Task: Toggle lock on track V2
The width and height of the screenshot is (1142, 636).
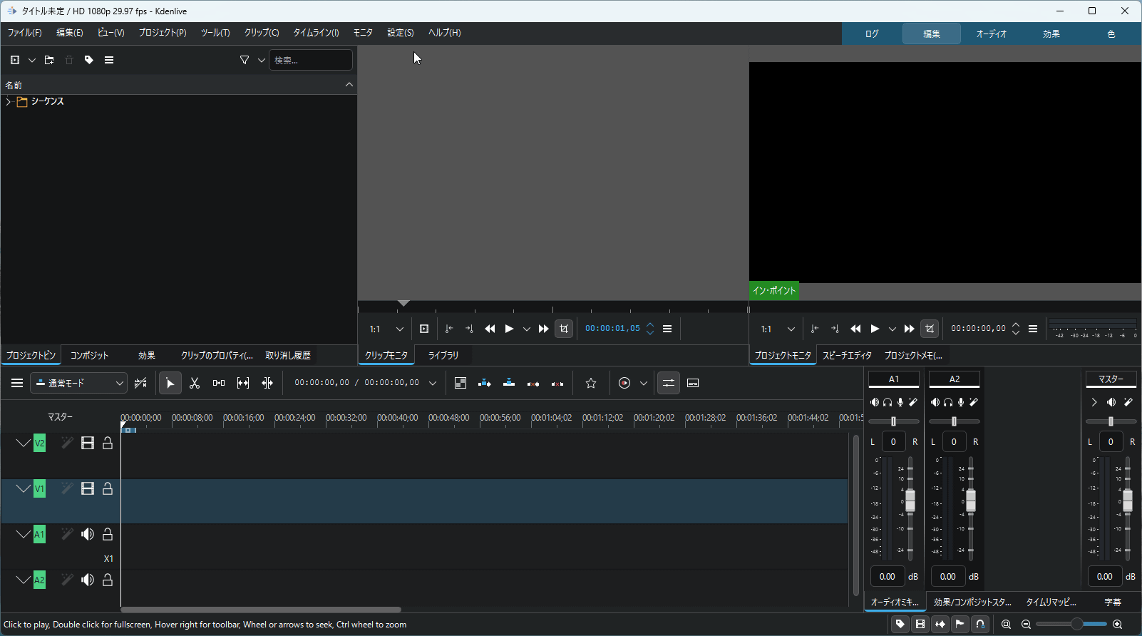Action: [x=108, y=443]
